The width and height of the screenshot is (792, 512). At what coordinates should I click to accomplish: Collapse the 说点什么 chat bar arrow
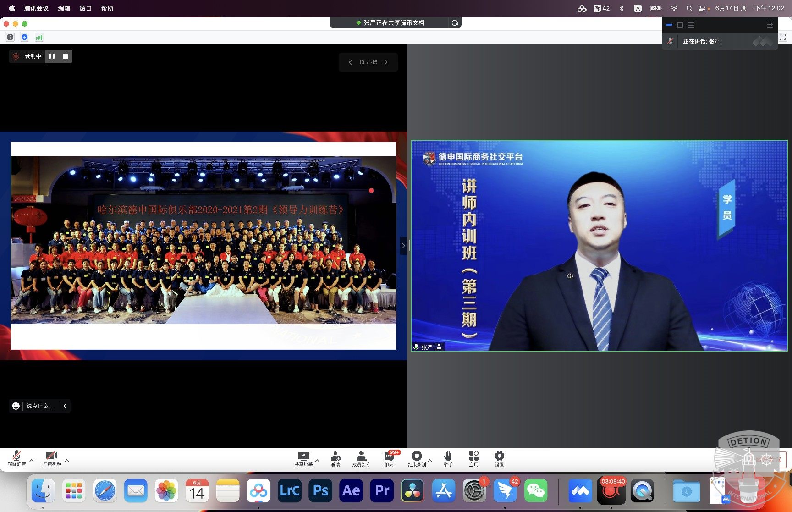click(65, 406)
